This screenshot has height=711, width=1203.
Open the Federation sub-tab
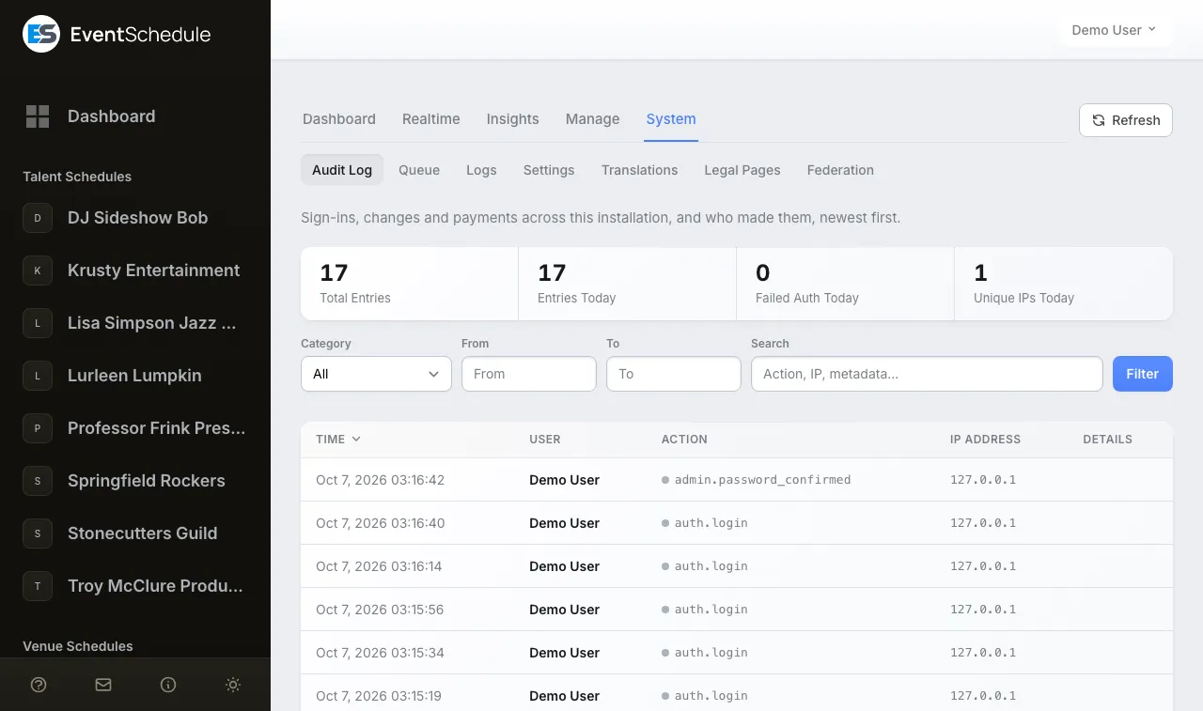coord(840,170)
